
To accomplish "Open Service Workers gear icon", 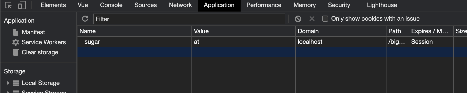I will coord(16,42).
